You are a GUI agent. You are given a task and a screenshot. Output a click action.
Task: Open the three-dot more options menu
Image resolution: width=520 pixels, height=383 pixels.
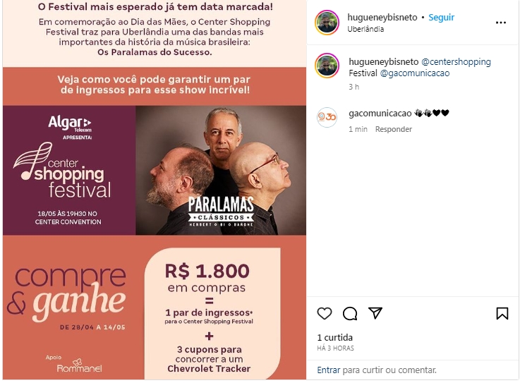pyautogui.click(x=501, y=23)
